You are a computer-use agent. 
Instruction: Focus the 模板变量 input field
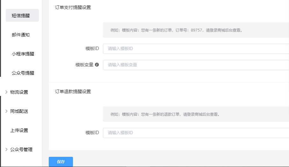(x=196, y=65)
